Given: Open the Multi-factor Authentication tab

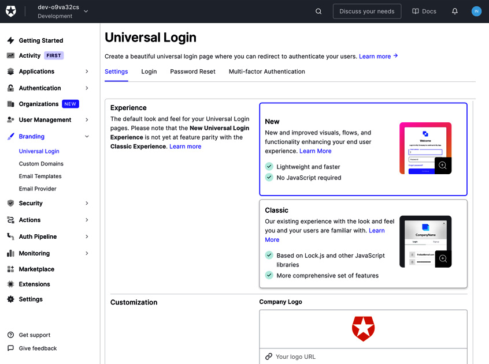Looking at the screenshot, I should click(x=266, y=72).
